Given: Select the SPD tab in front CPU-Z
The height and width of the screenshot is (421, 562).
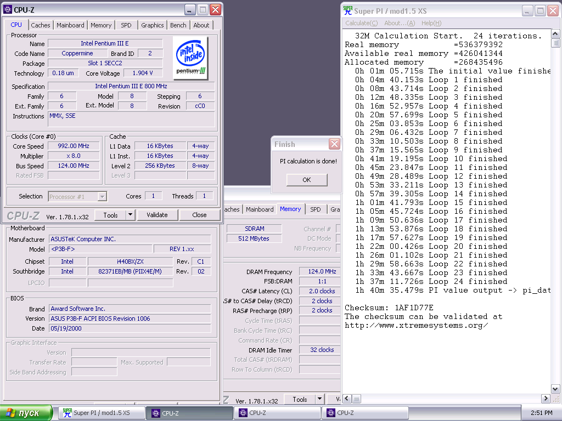Looking at the screenshot, I should click(x=126, y=25).
